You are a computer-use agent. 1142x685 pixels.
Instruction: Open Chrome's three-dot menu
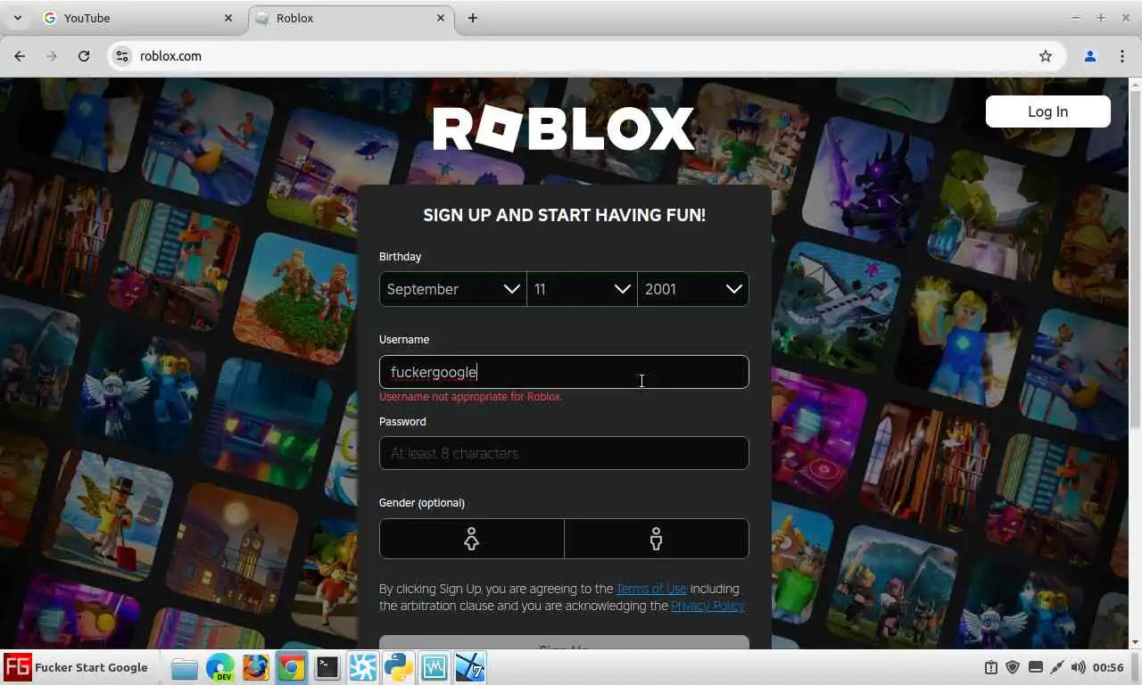click(x=1122, y=56)
